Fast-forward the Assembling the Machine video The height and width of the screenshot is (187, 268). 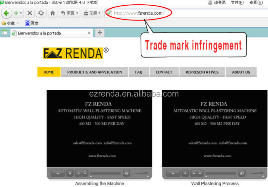click(85, 173)
